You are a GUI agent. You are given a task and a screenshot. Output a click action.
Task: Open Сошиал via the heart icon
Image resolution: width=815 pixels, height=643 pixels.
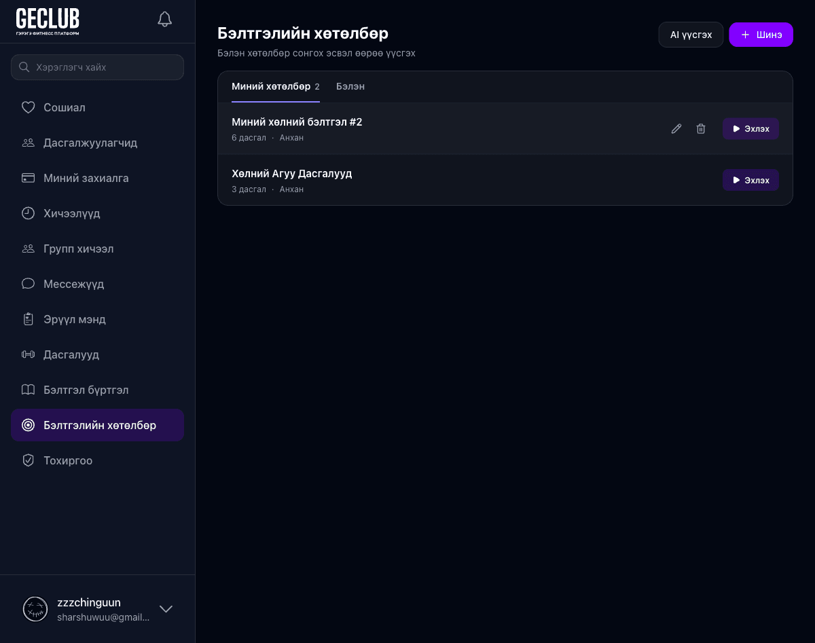(x=28, y=107)
